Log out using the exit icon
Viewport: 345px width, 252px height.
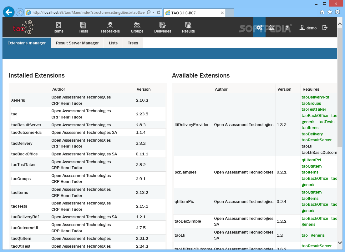coord(325,28)
